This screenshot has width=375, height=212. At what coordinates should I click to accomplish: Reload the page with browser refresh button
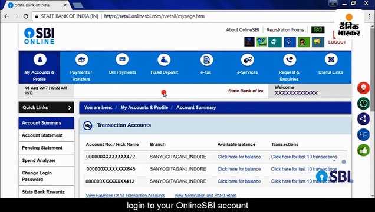tap(25, 16)
